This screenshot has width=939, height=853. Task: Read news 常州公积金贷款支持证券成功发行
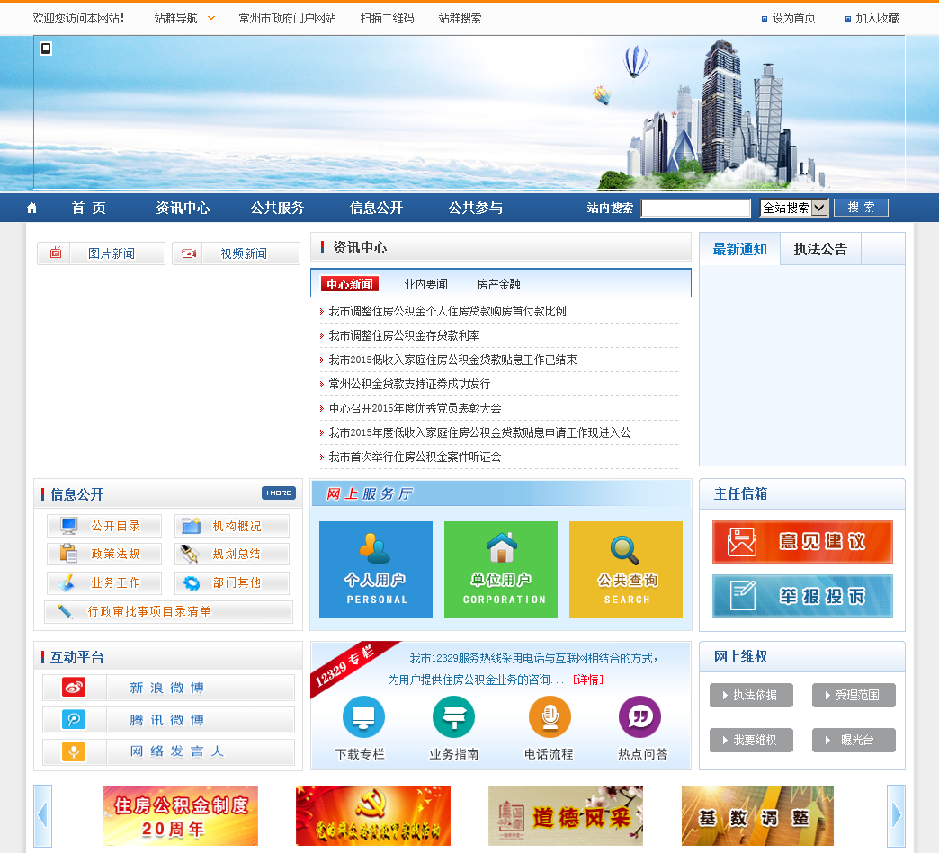(409, 384)
